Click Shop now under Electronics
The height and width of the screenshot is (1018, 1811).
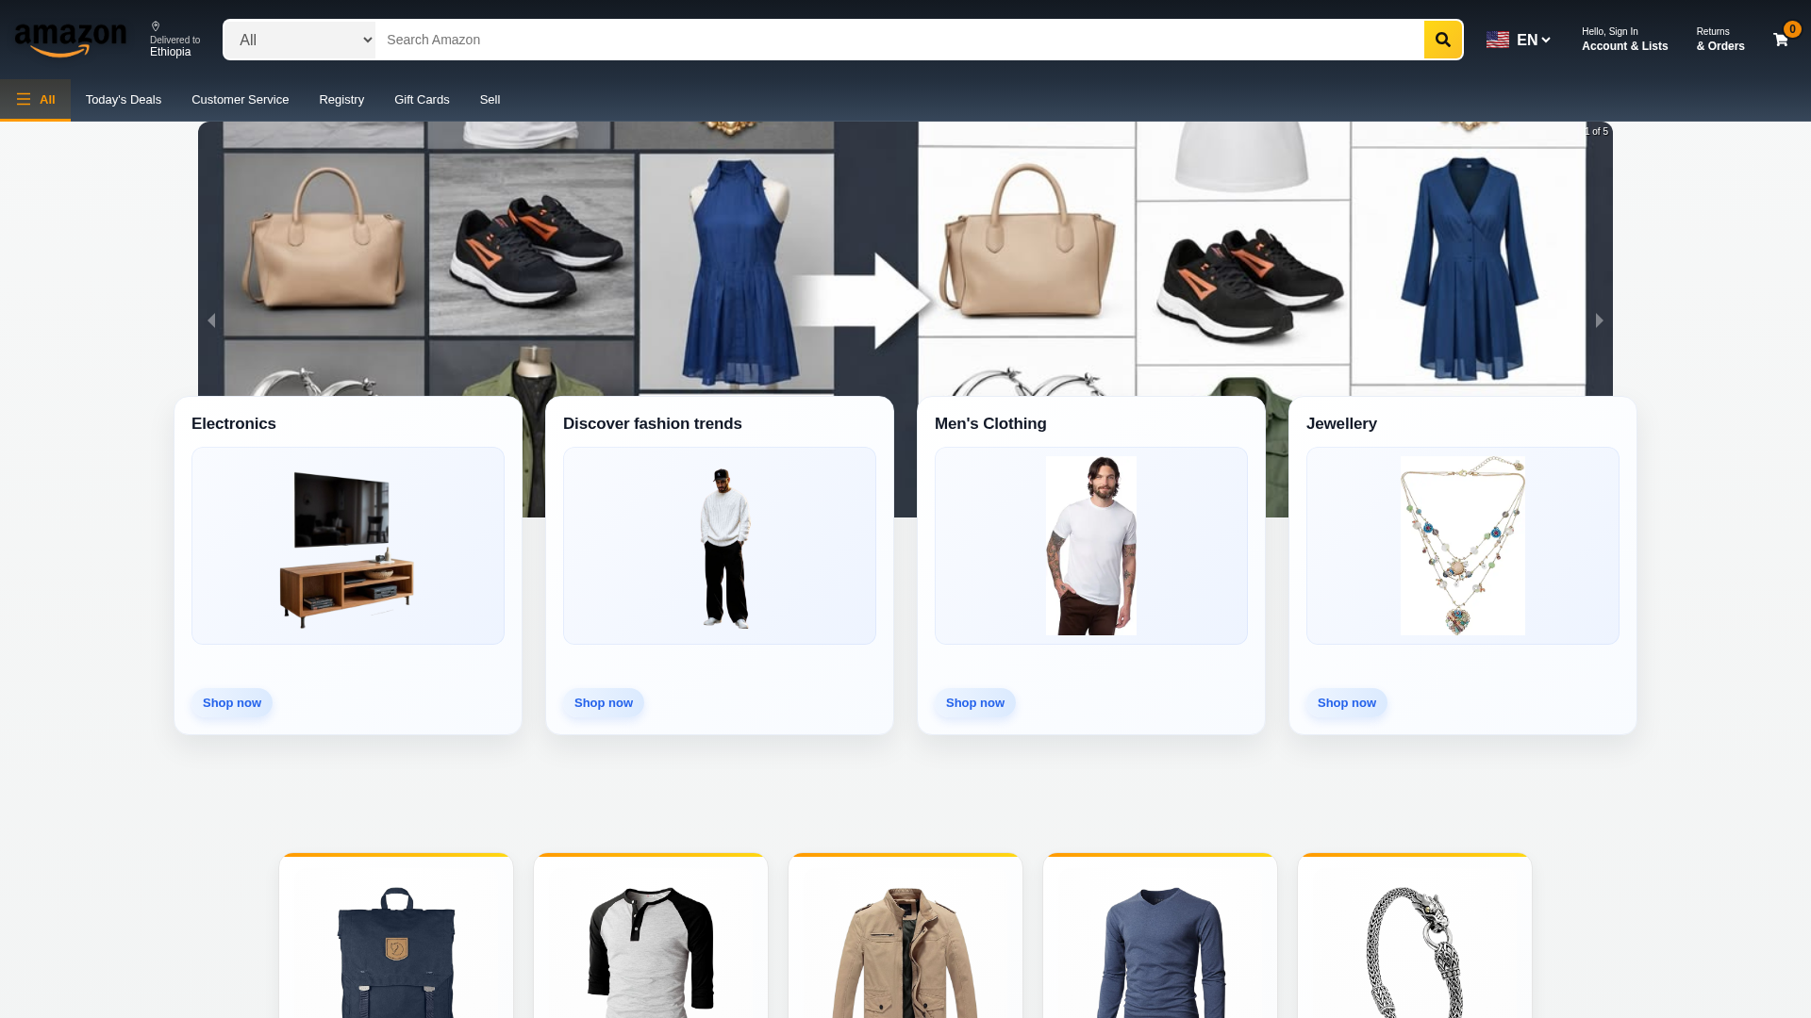tap(232, 703)
